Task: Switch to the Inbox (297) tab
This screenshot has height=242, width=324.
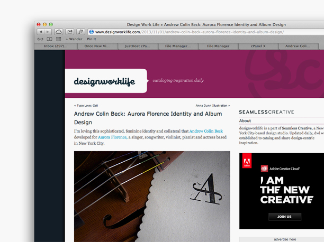Action: 56,46
